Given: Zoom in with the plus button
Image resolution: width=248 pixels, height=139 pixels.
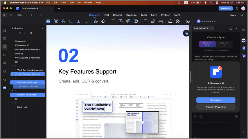Looking at the screenshot, I should (31, 15).
